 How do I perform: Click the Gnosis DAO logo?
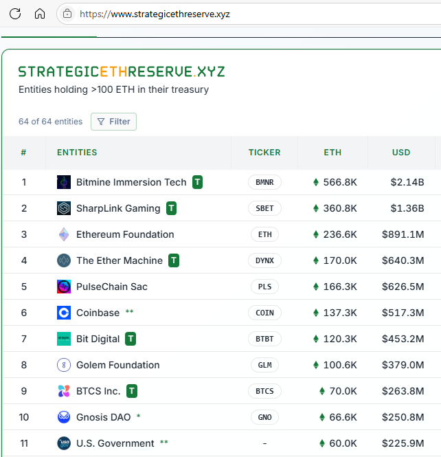click(x=64, y=417)
